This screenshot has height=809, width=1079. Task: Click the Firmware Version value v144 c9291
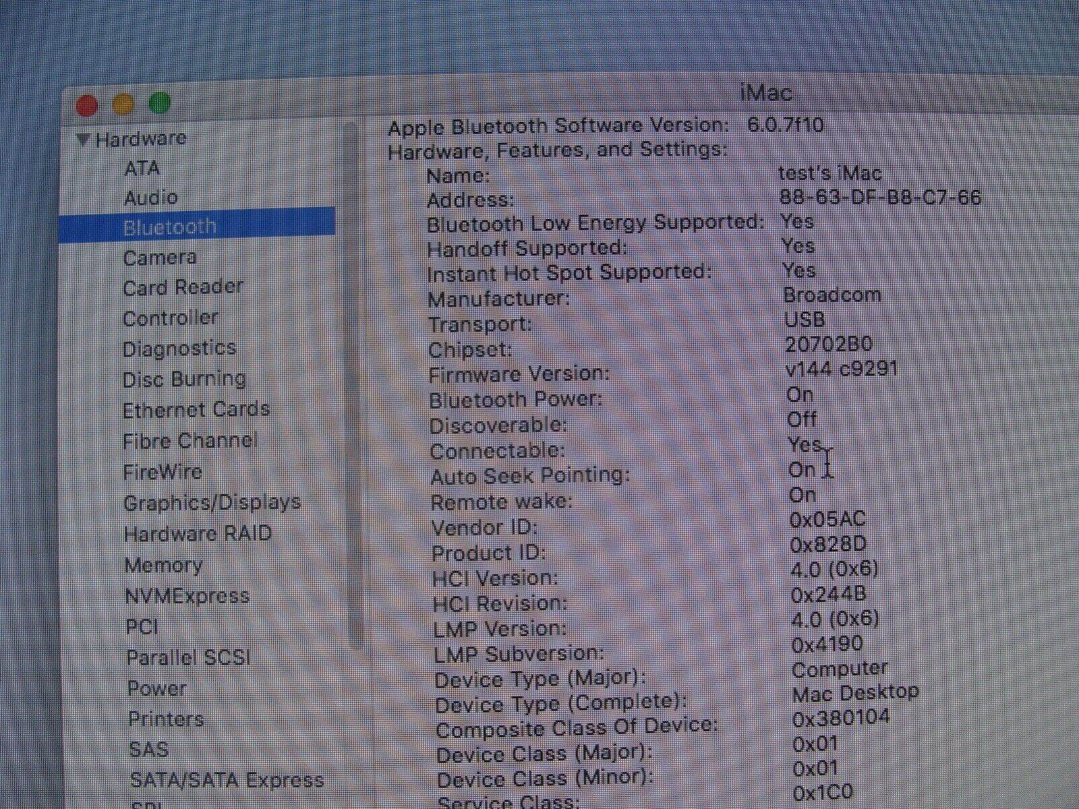[842, 369]
